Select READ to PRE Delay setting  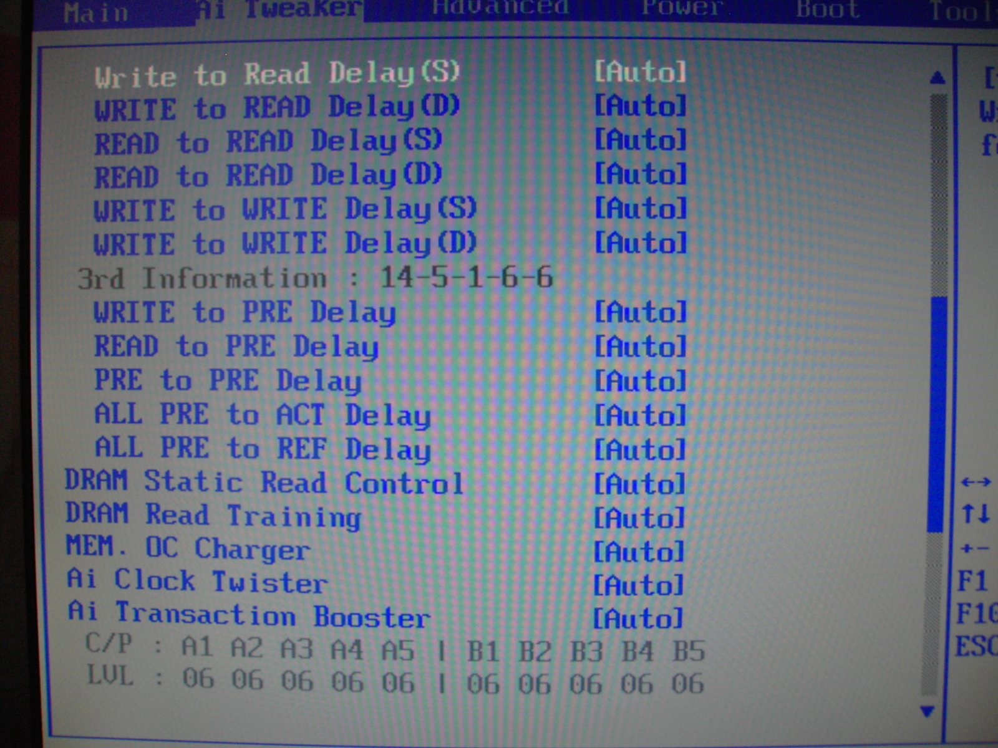click(236, 347)
